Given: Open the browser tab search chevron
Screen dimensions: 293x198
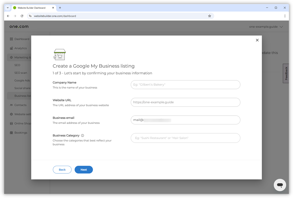Looking at the screenshot, I should pyautogui.click(x=8, y=8).
